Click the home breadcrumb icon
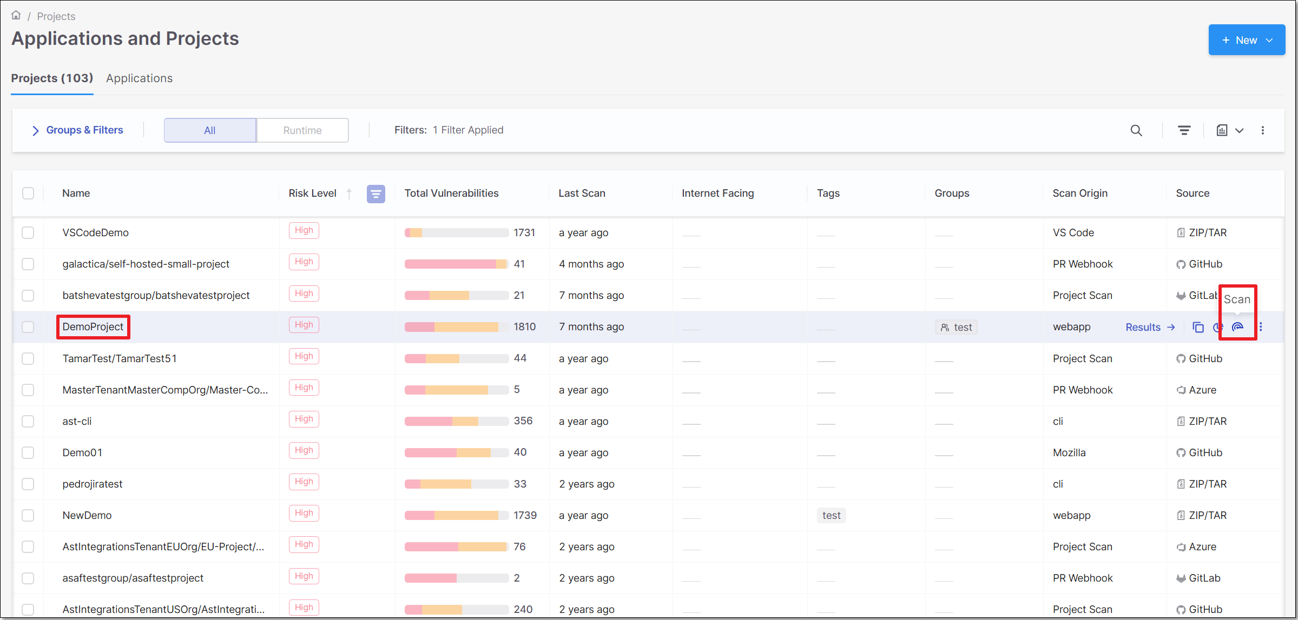The height and width of the screenshot is (620, 1298). (x=16, y=15)
